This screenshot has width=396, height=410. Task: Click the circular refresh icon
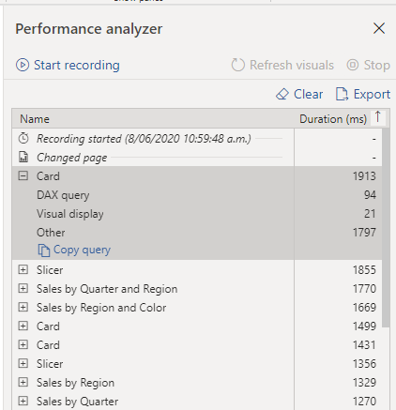[x=237, y=65]
